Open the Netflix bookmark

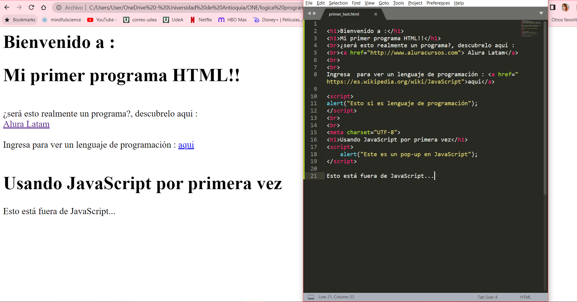pyautogui.click(x=201, y=20)
